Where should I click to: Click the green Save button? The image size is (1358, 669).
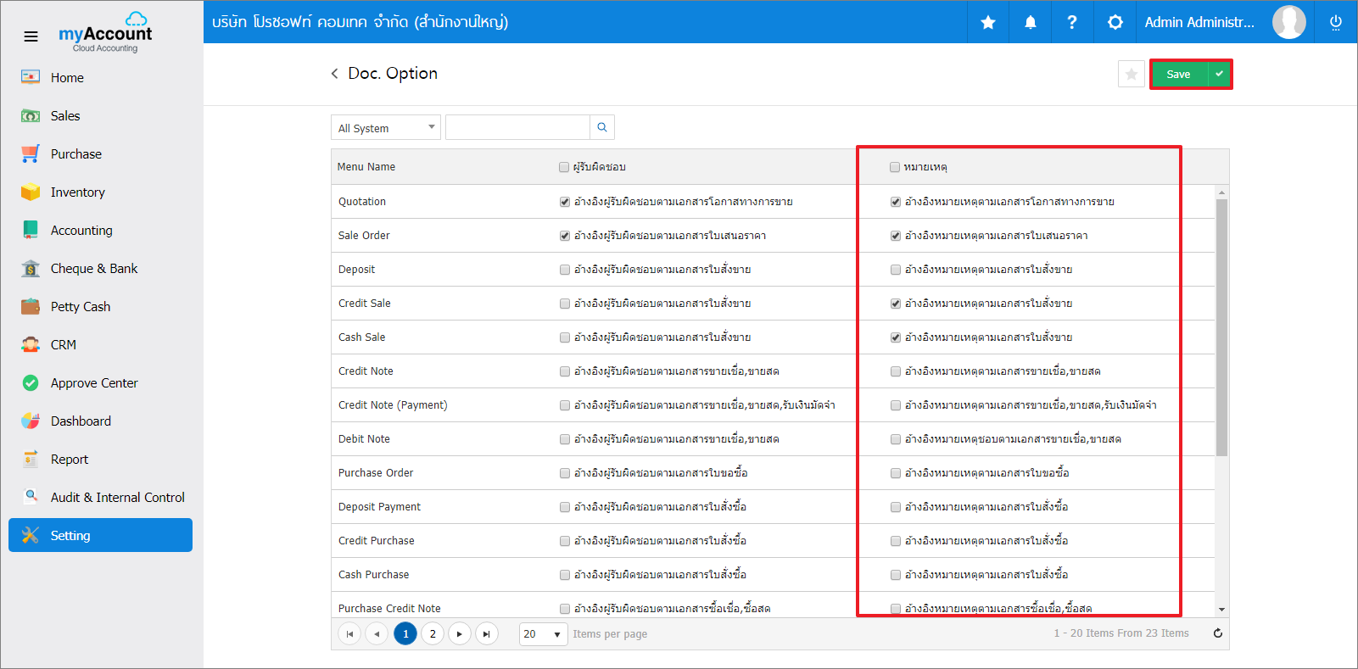pyautogui.click(x=1179, y=75)
